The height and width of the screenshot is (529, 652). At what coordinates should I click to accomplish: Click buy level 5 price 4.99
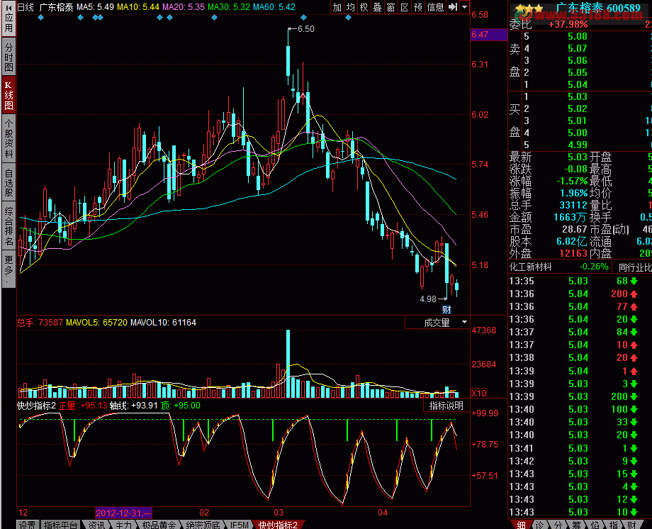577,145
